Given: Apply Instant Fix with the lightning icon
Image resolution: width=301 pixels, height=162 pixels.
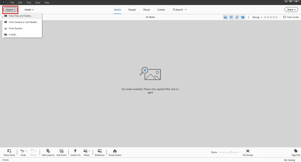Looking at the screenshot, I should [76, 151].
